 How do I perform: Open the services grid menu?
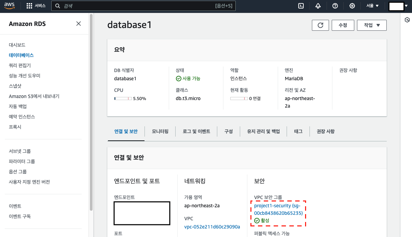[29, 6]
